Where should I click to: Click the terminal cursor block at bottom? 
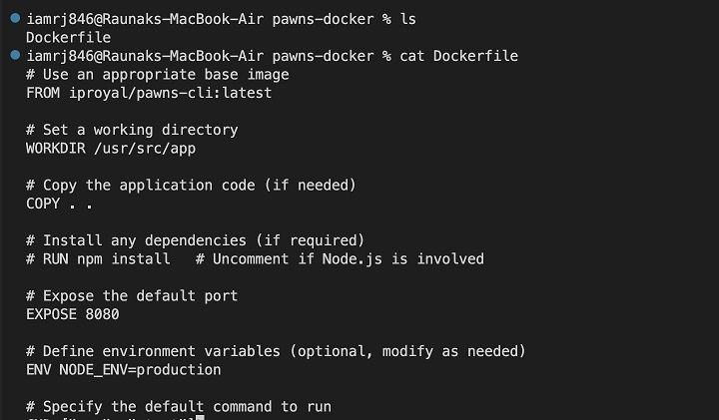point(200,418)
